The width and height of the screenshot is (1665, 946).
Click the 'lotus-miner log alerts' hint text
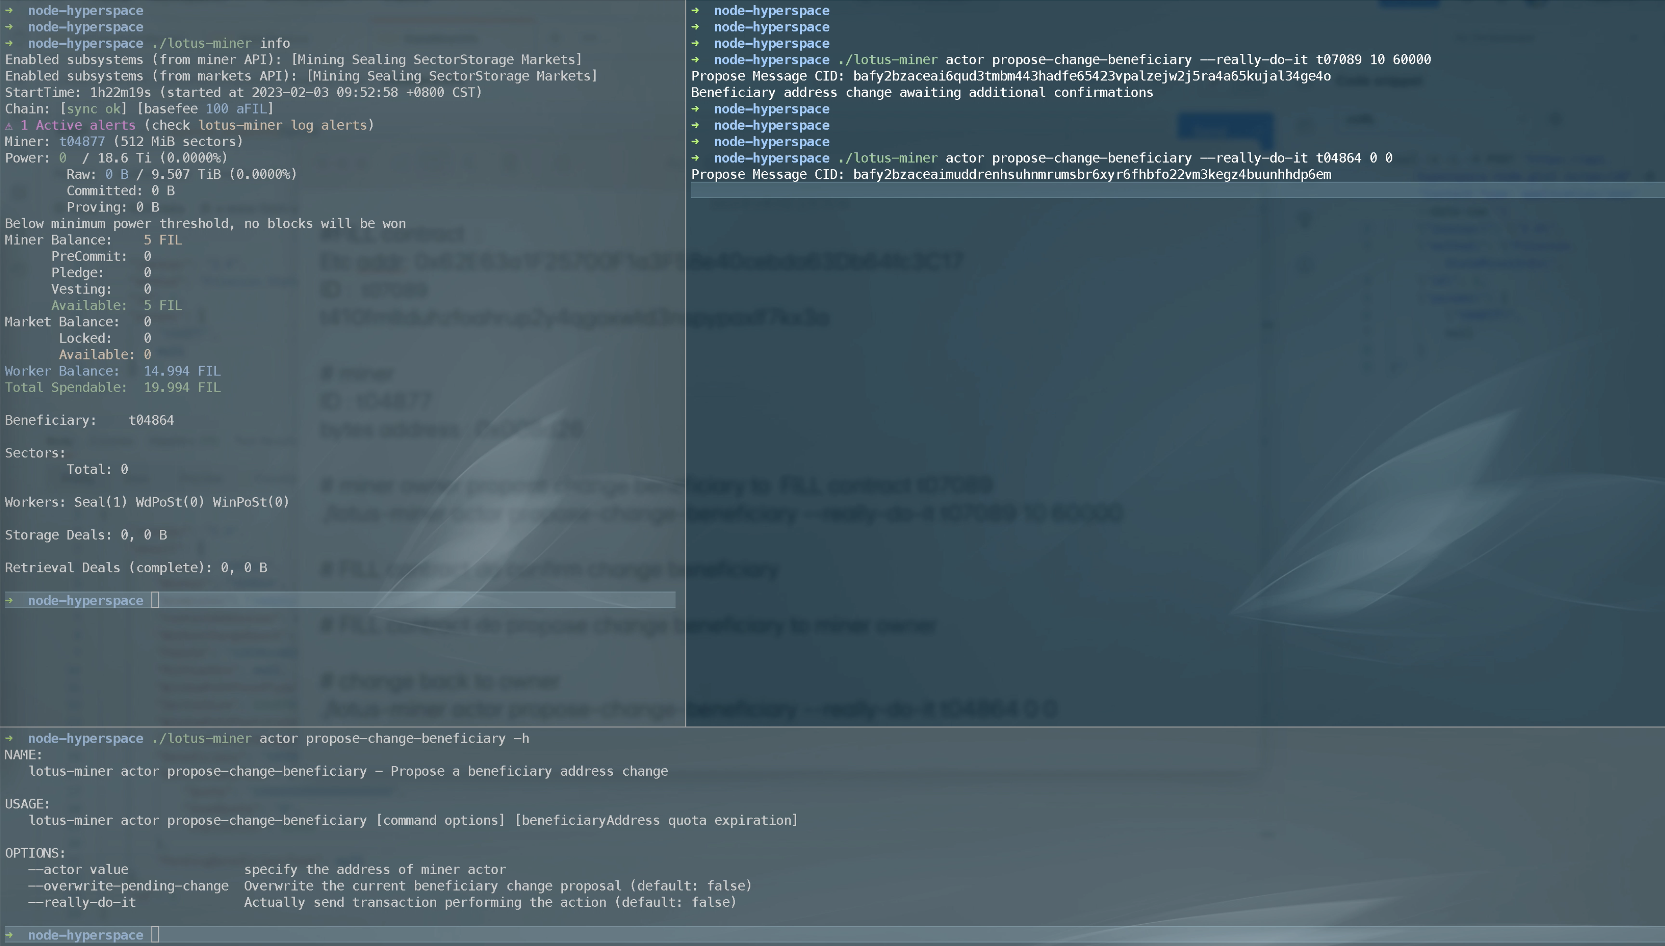click(x=282, y=125)
